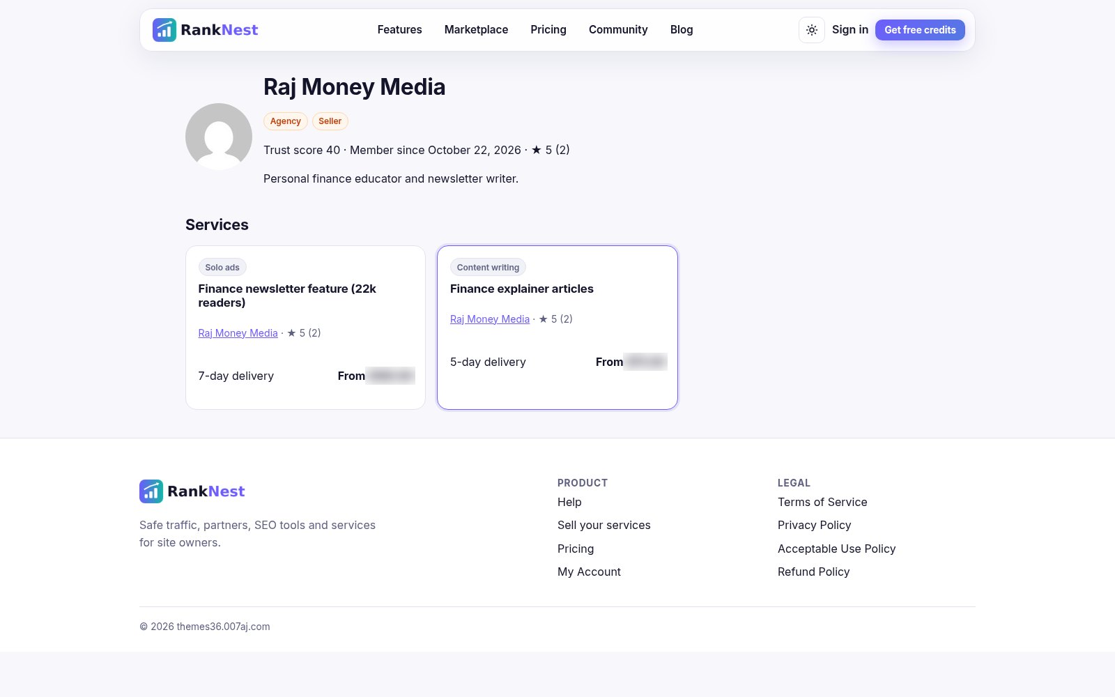This screenshot has width=1115, height=697.
Task: Click the Seller badge
Action: click(330, 121)
